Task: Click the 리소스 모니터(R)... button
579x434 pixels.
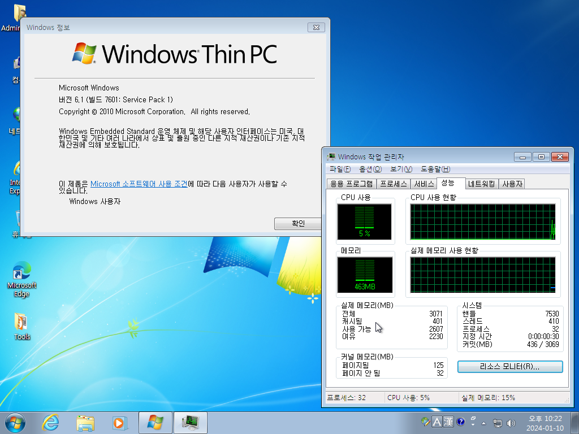Action: pyautogui.click(x=510, y=366)
